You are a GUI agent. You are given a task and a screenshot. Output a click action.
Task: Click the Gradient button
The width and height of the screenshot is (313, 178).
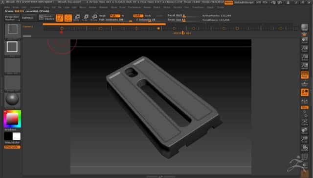point(10,130)
